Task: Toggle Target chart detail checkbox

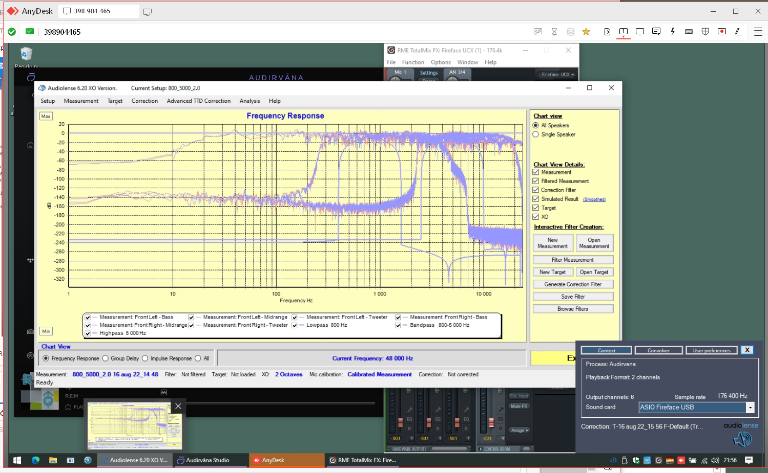Action: pyautogui.click(x=536, y=208)
